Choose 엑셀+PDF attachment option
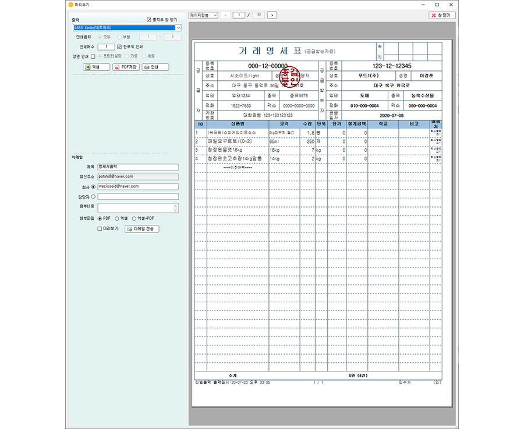The height and width of the screenshot is (429, 524). pyautogui.click(x=134, y=218)
